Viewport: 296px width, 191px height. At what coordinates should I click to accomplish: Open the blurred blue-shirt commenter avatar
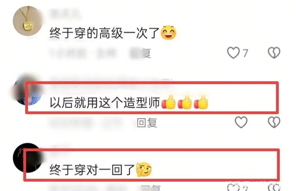pyautogui.click(x=28, y=90)
